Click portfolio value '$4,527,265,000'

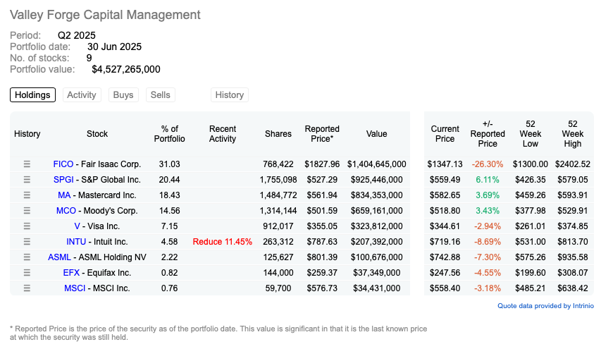click(126, 69)
